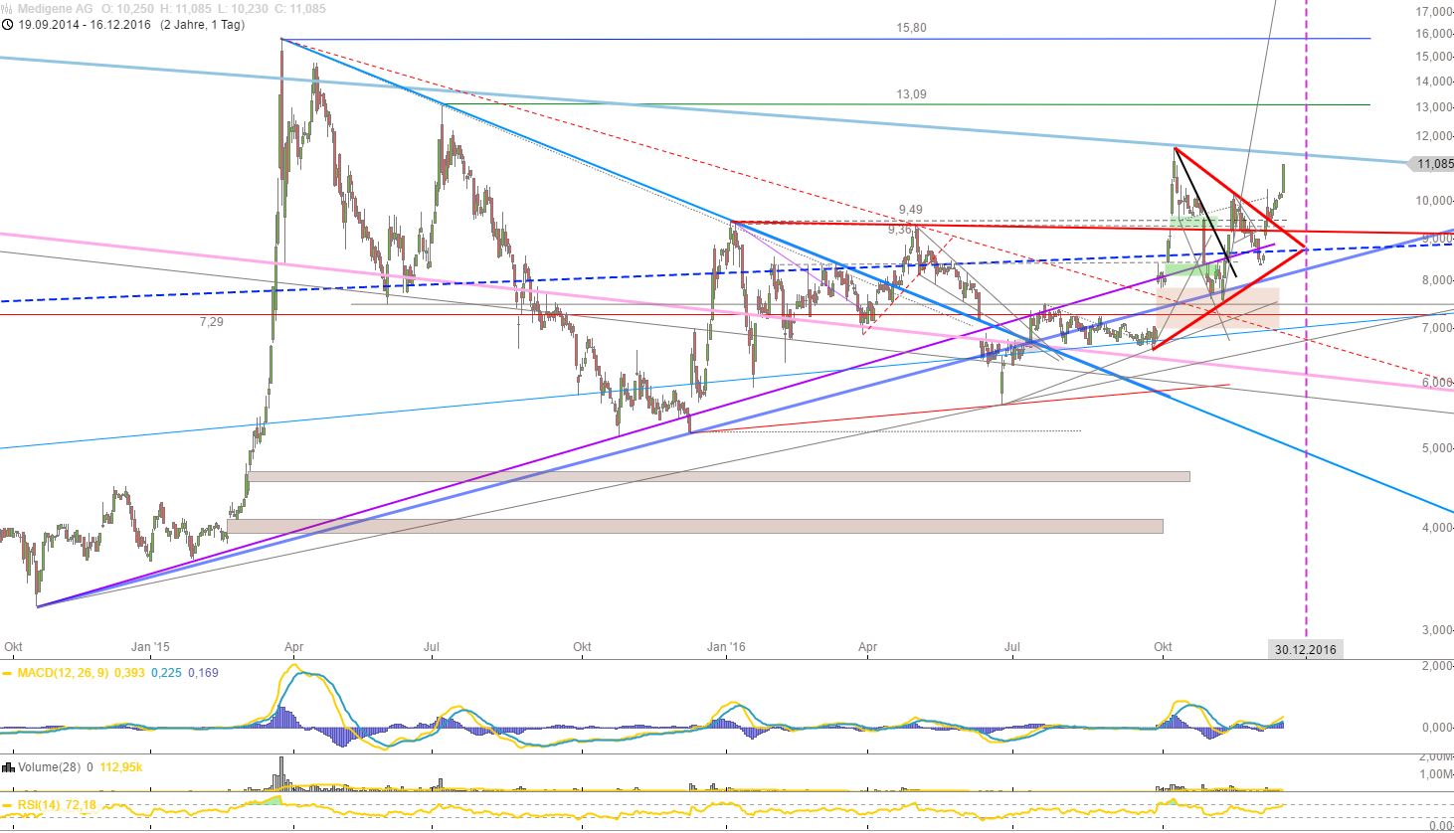Select the Jan '16 axis label

tap(726, 646)
